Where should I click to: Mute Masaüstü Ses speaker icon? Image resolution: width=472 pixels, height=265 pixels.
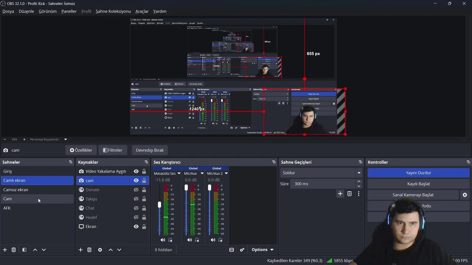click(163, 240)
